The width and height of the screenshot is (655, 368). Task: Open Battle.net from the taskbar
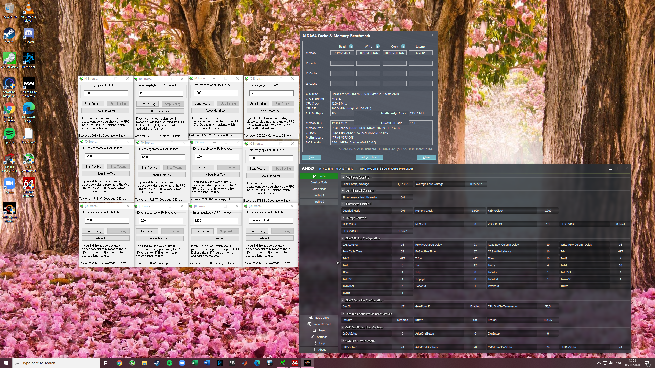[x=220, y=363]
